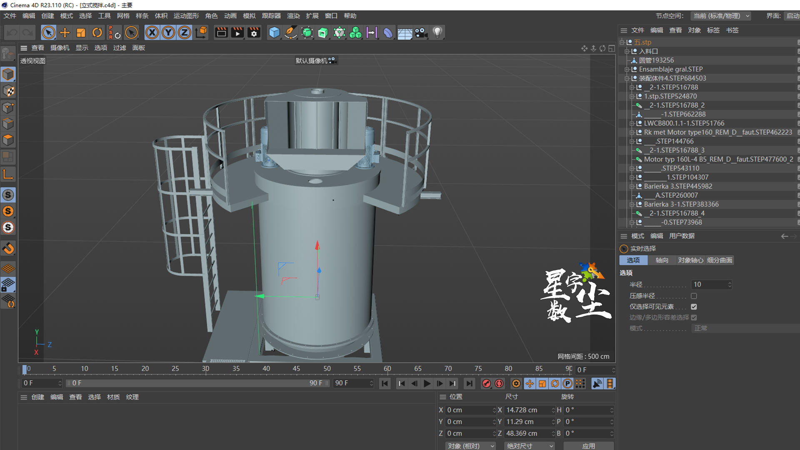This screenshot has height=450, width=800.
Task: Select Rk met Motor type160 object
Action: tap(718, 132)
